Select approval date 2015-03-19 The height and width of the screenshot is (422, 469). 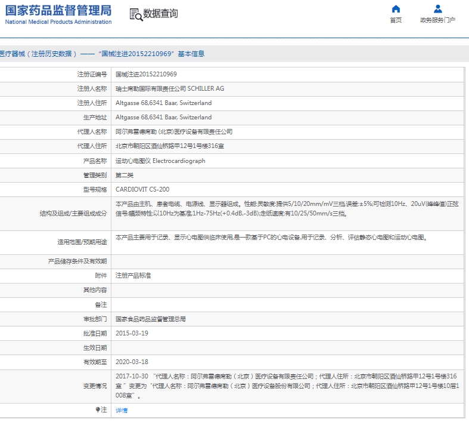132,333
